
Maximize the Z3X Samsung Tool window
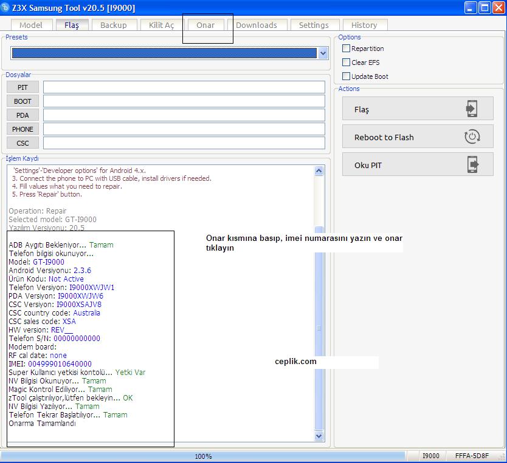pyautogui.click(x=485, y=7)
